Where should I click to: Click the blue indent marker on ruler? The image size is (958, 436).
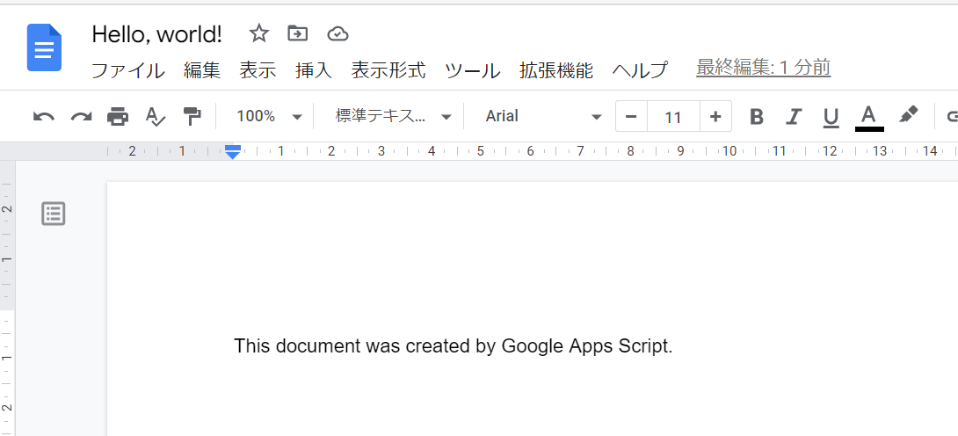point(232,152)
